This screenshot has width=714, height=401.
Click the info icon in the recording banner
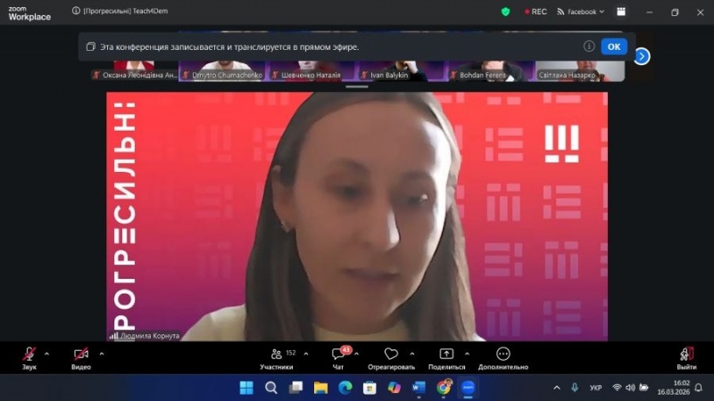click(589, 46)
